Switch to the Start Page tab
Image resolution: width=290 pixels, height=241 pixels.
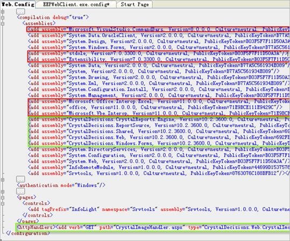pyautogui.click(x=135, y=4)
